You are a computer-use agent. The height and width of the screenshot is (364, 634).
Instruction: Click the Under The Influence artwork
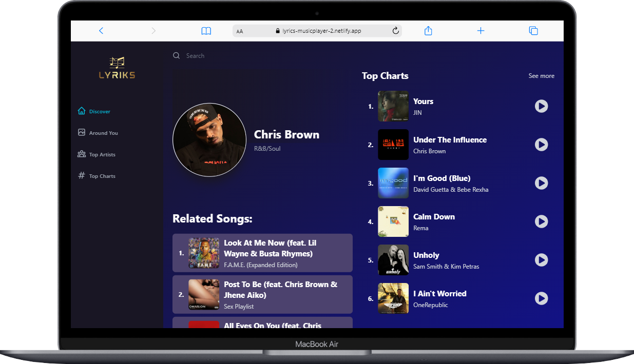(393, 145)
